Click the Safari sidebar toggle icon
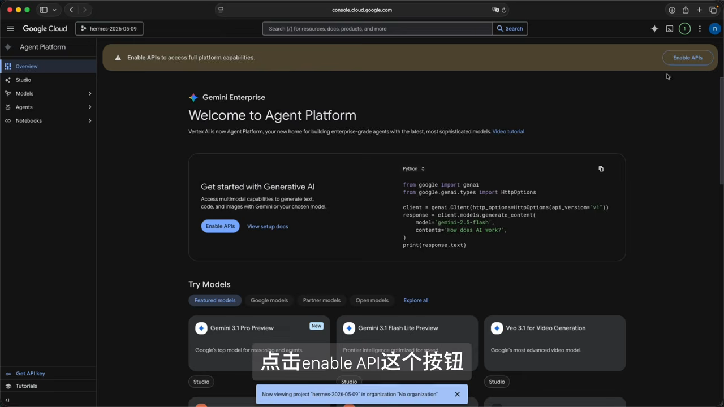This screenshot has height=407, width=724. pyautogui.click(x=44, y=10)
